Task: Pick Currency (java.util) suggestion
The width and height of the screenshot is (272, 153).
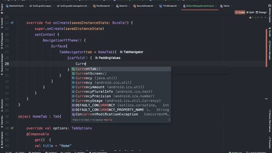Action: coord(121,78)
